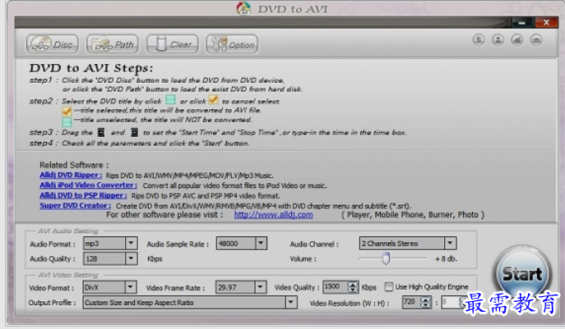Expand the Audio Quality dropdown showing 128
This screenshot has height=329, width=565.
point(131,258)
